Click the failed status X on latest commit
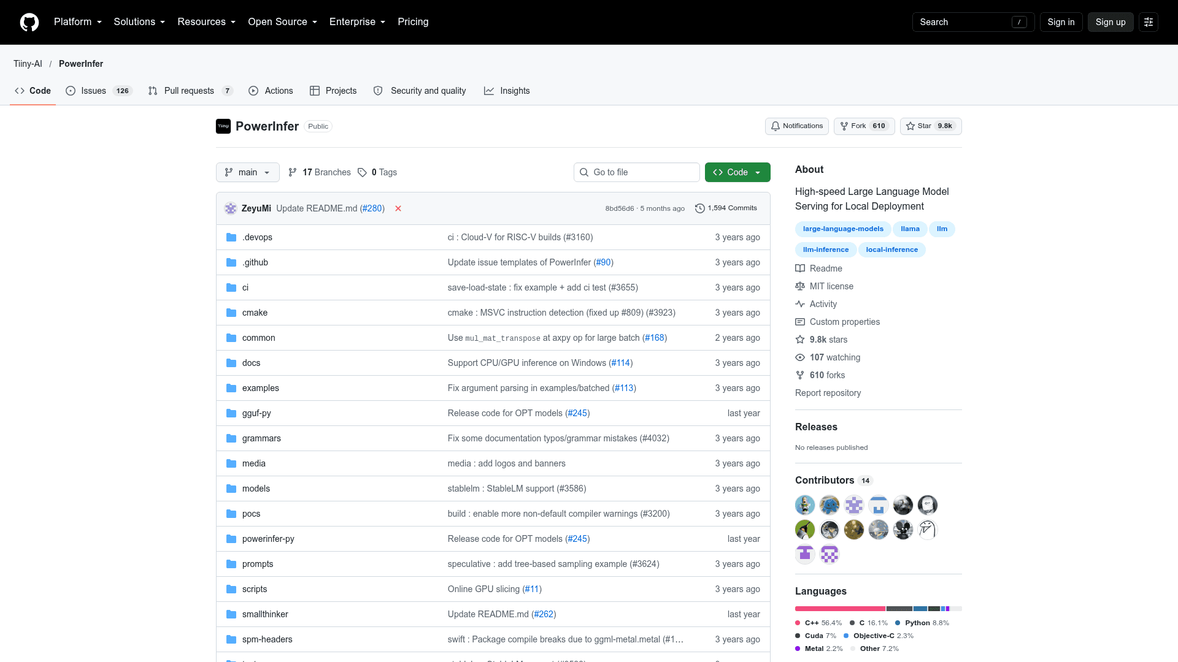 [398, 208]
